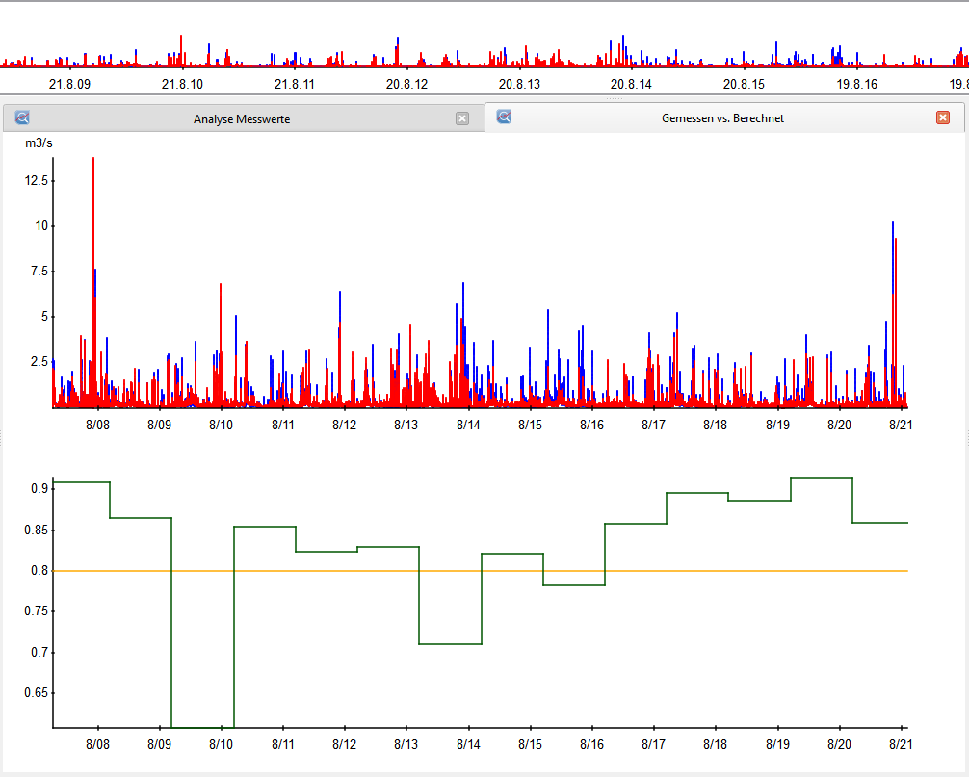Select the 20.8.14 date on the overview timeline
This screenshot has width=969, height=777.
631,84
